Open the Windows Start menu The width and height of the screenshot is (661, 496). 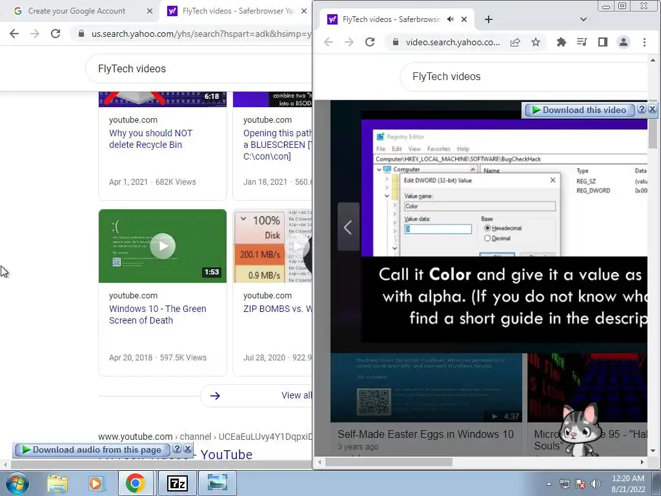click(x=17, y=483)
